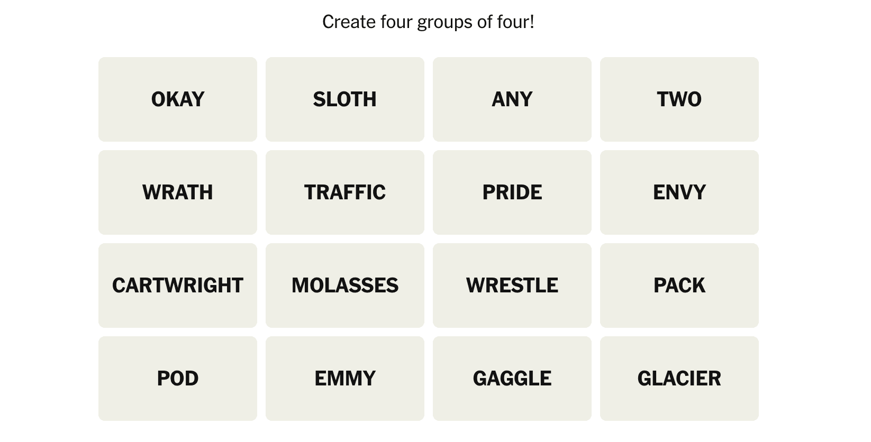
Task: Choose the WRESTLE tile
Action: pyautogui.click(x=512, y=286)
